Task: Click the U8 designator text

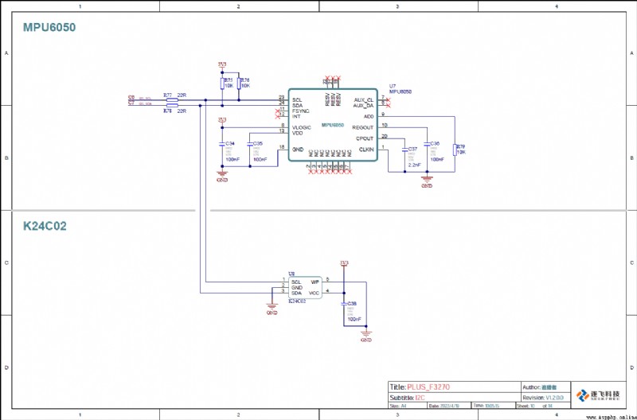Action: [x=291, y=274]
